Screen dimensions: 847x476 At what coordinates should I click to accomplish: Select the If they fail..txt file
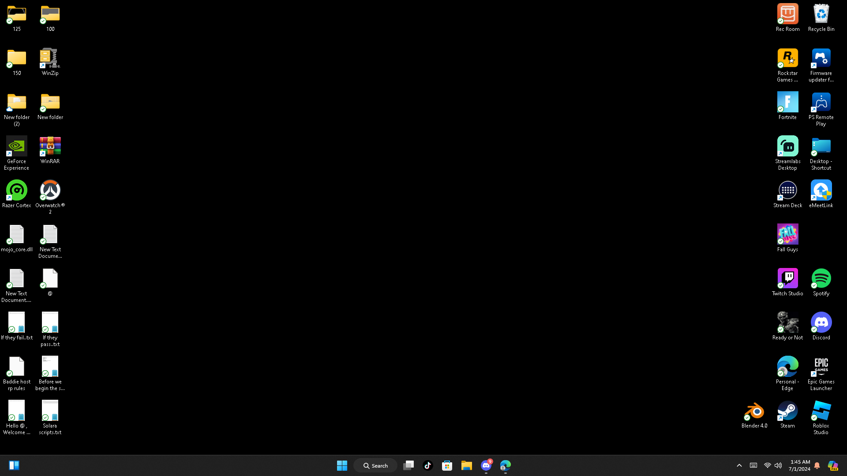pyautogui.click(x=16, y=326)
